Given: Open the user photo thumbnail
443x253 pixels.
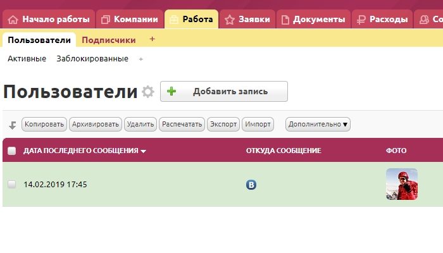Looking at the screenshot, I should [402, 184].
